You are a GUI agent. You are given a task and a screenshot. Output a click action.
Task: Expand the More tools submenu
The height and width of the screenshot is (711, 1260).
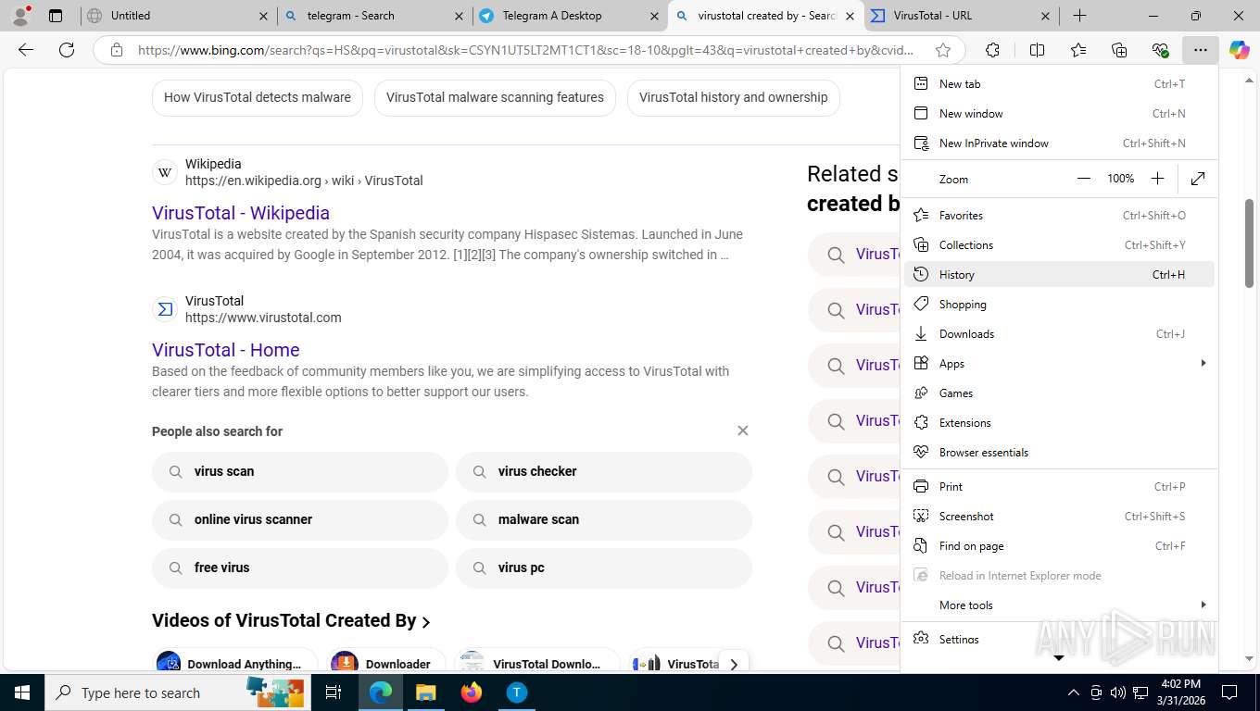(1059, 605)
